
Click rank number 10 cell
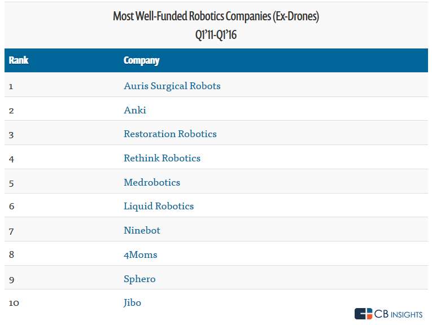[x=14, y=303]
